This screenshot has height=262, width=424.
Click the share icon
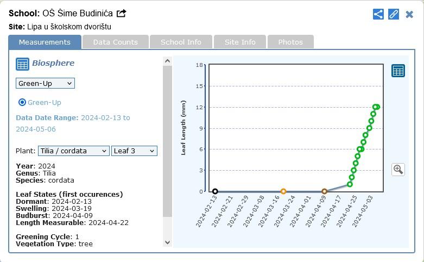(378, 14)
